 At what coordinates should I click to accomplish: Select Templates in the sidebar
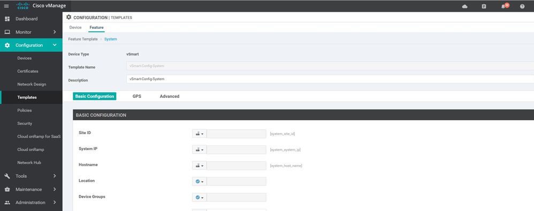[27, 97]
